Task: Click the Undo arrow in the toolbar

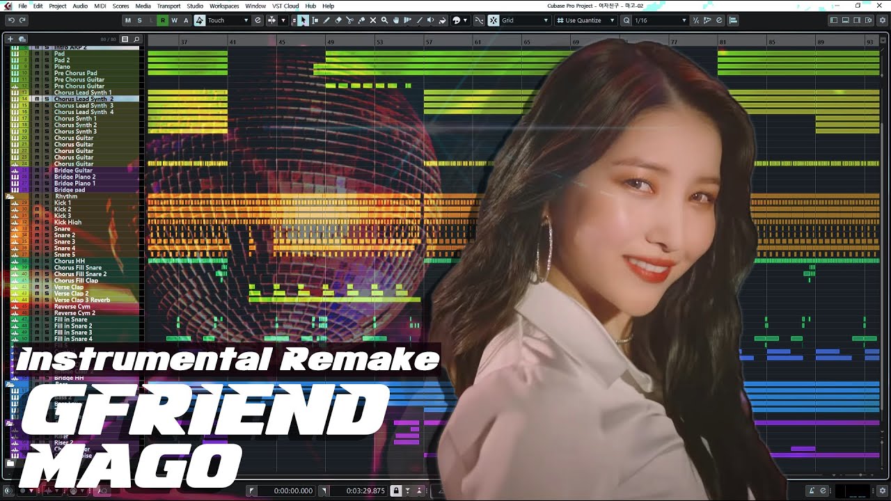Action: click(x=11, y=20)
